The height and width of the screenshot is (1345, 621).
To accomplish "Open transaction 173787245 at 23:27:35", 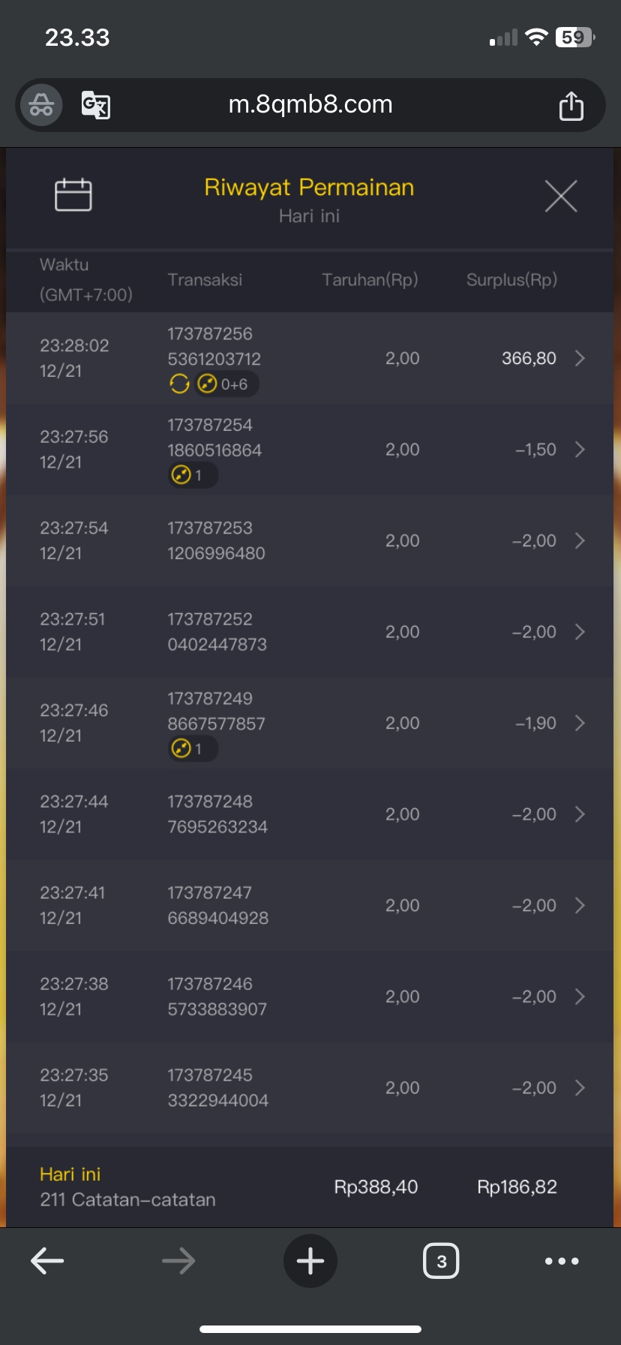I will (310, 1088).
